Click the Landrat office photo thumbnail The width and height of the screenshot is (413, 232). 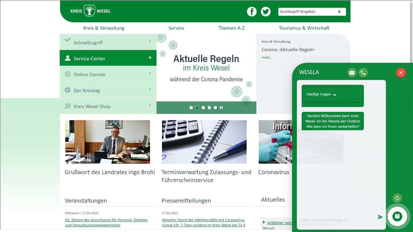point(107,142)
